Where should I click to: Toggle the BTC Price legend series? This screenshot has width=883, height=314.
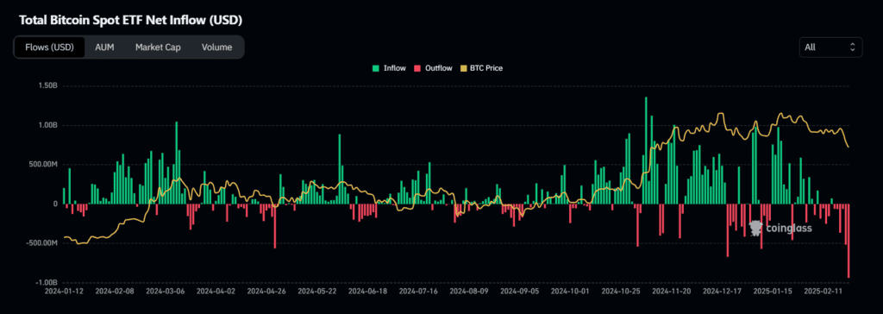pos(481,68)
